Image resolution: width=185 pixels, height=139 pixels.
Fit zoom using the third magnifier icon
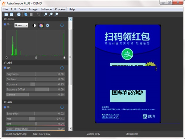56,15
